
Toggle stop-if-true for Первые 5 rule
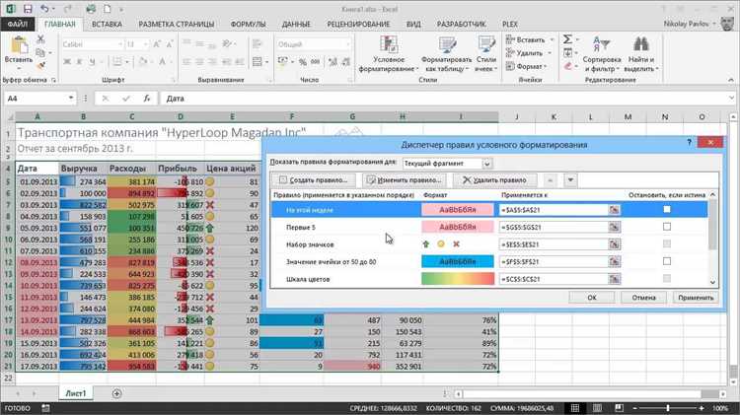coord(667,227)
